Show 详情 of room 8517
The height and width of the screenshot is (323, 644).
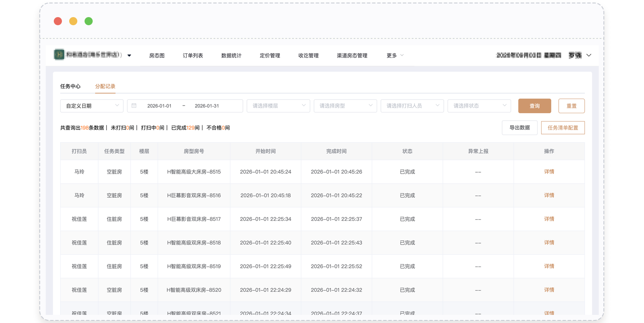click(x=549, y=219)
